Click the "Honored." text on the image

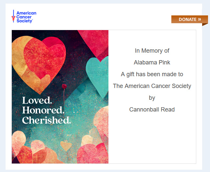43,110
